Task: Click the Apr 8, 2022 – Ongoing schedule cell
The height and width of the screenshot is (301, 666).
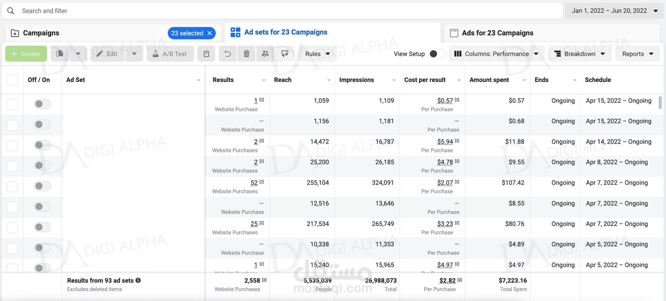Action: coord(617,162)
